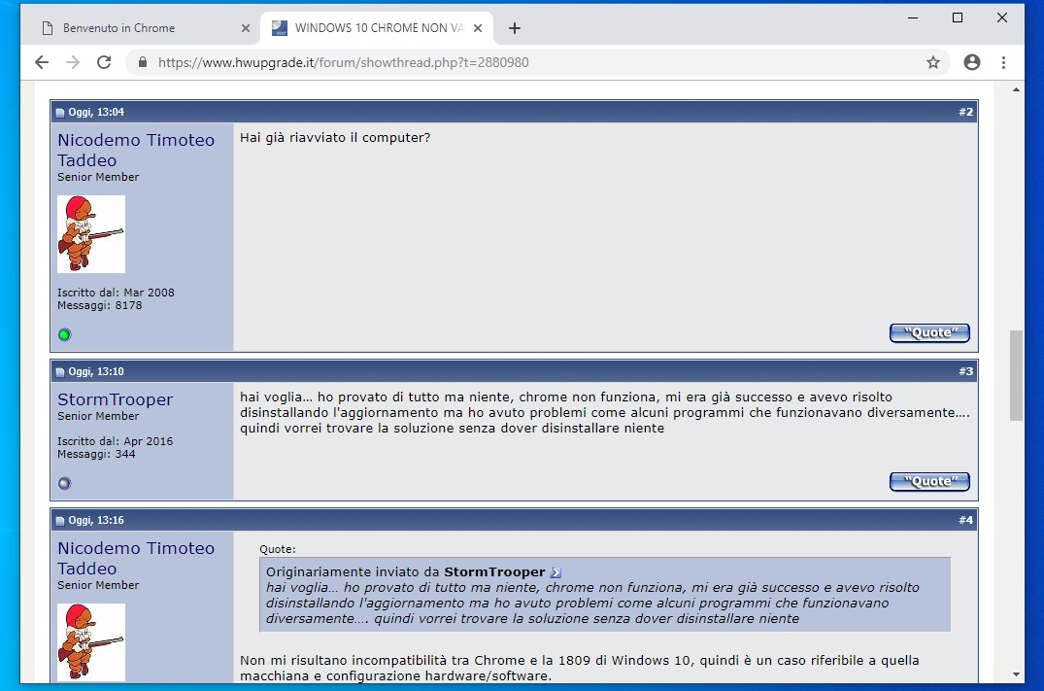Click the scrollbar up arrow

click(x=1016, y=89)
